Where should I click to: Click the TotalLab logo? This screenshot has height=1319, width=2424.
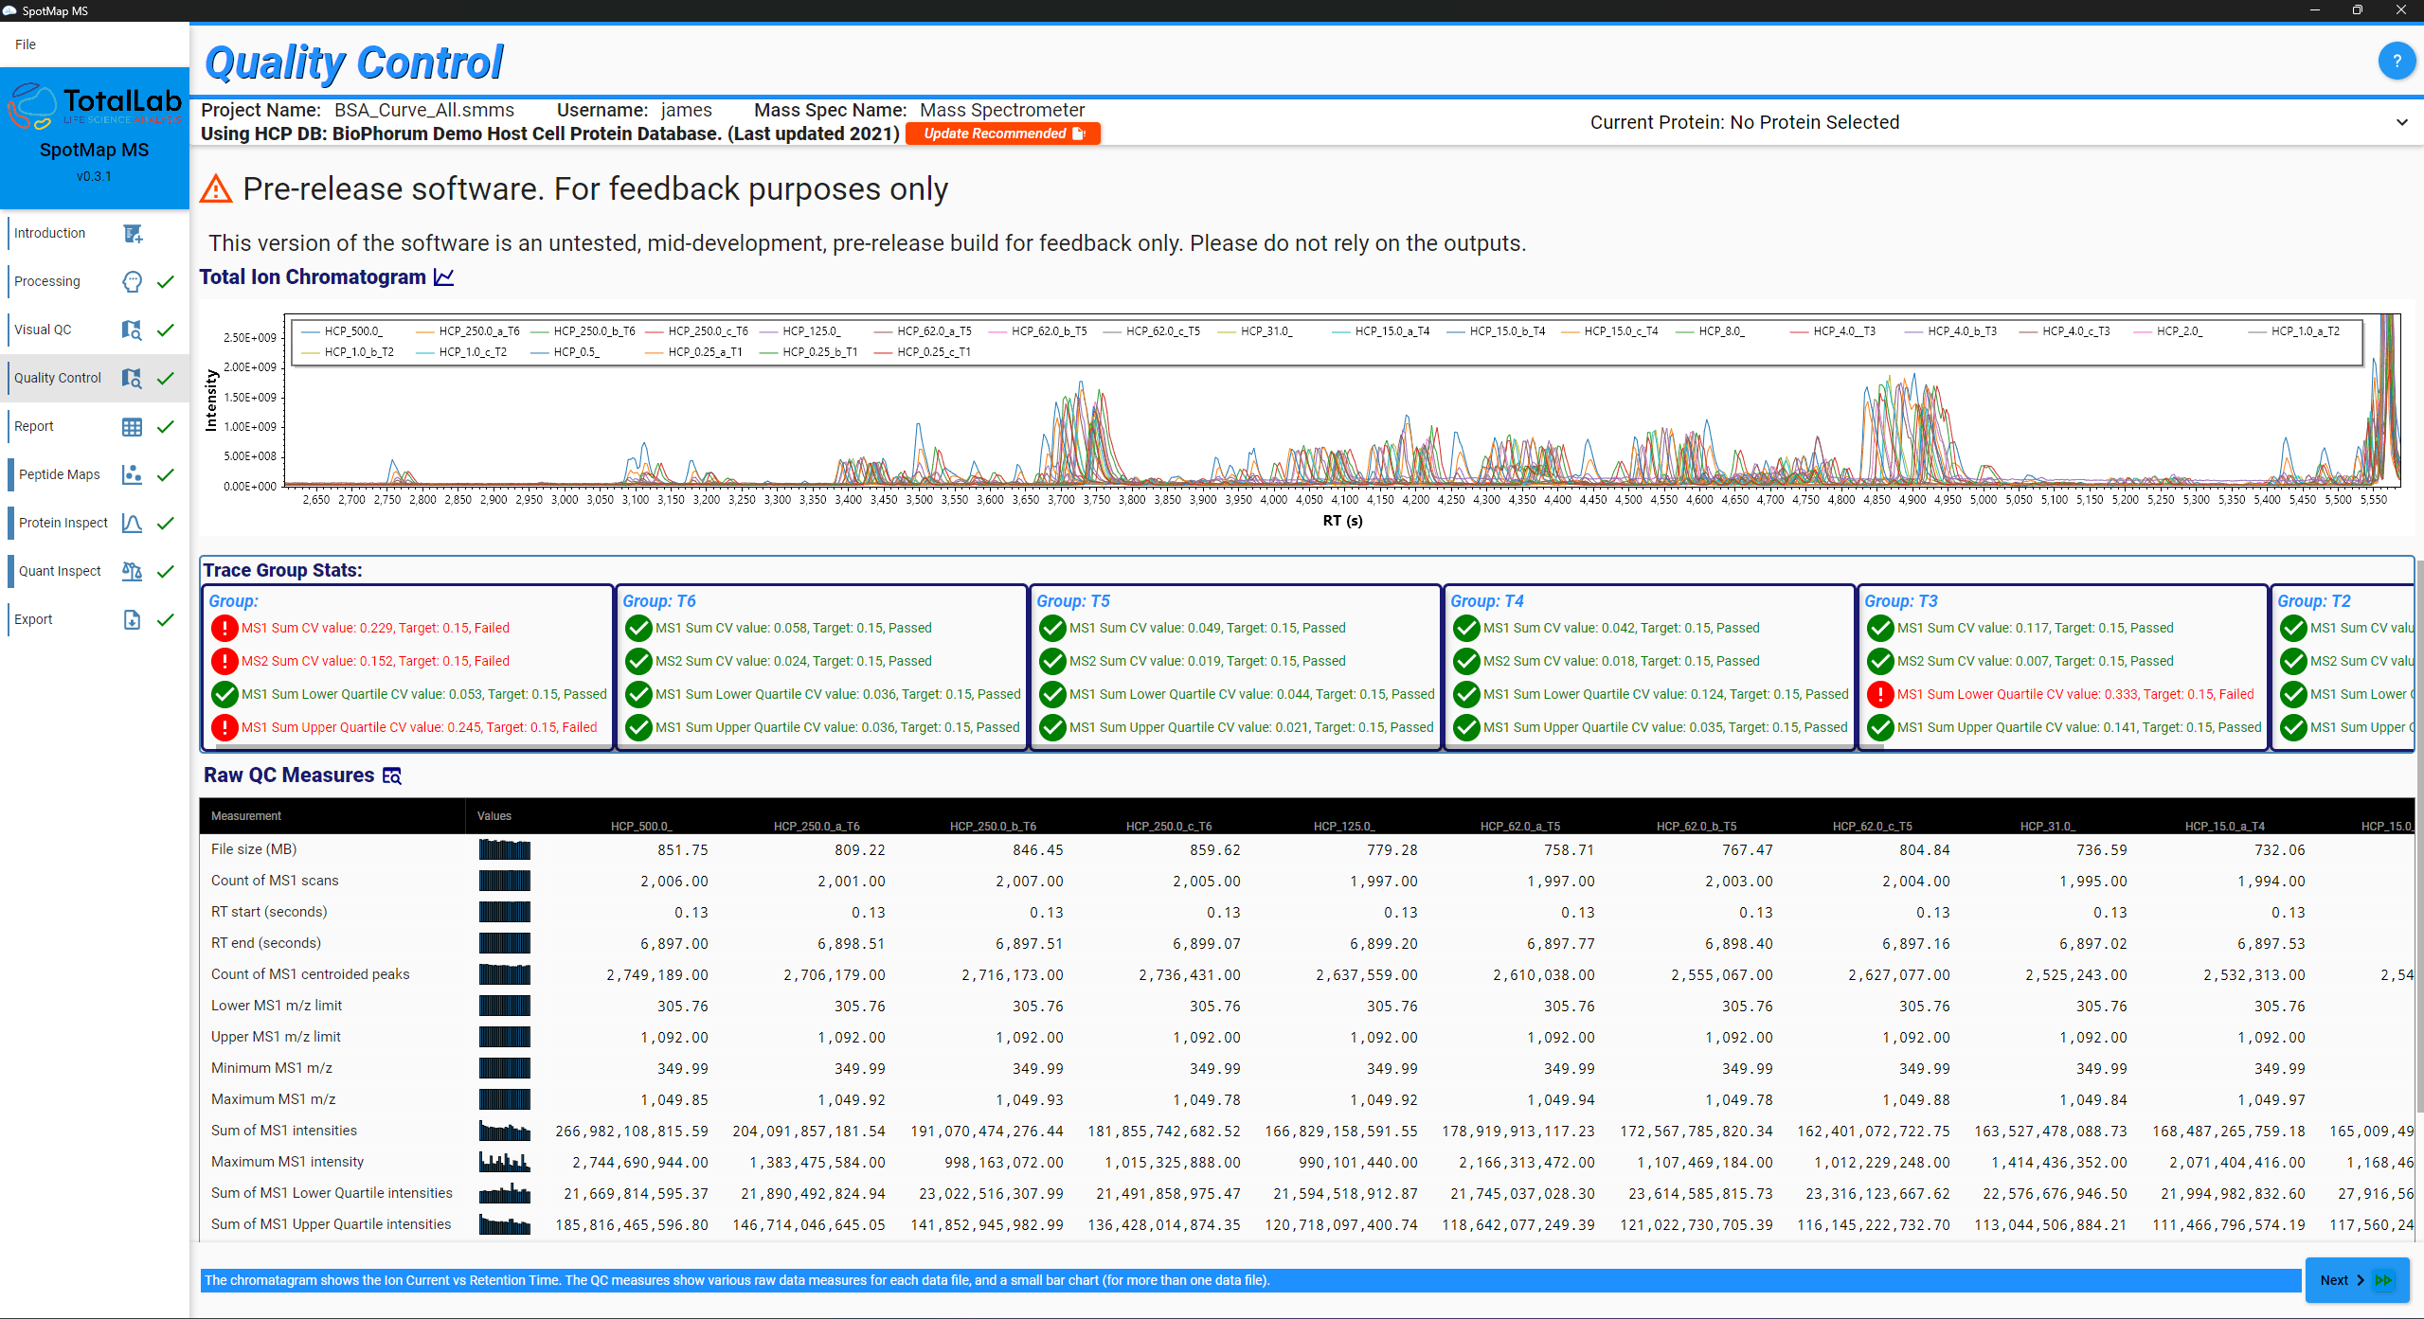tap(95, 107)
